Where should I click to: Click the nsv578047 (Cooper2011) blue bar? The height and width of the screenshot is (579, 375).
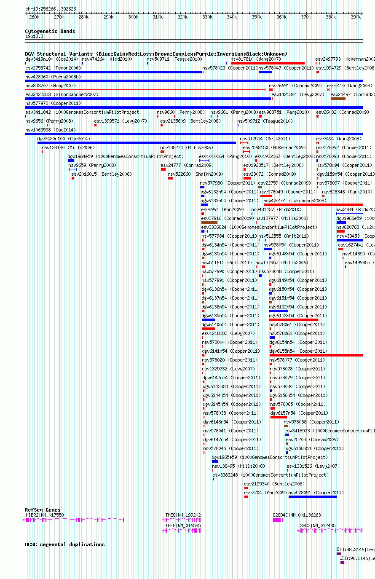pos(265,72)
